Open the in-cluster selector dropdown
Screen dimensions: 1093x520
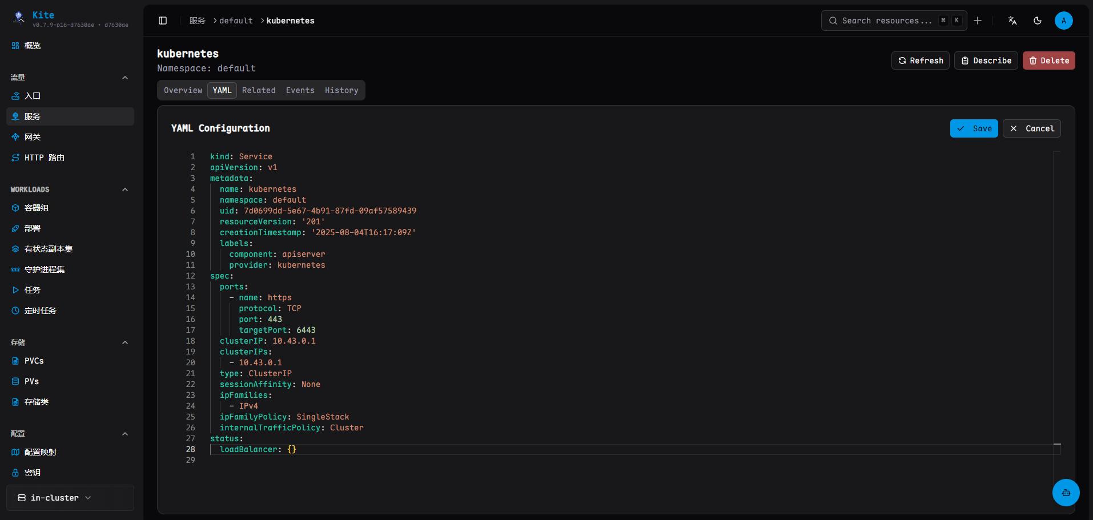(x=70, y=498)
